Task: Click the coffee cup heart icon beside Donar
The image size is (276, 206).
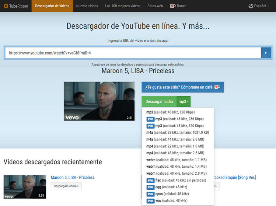Action: point(173,6)
